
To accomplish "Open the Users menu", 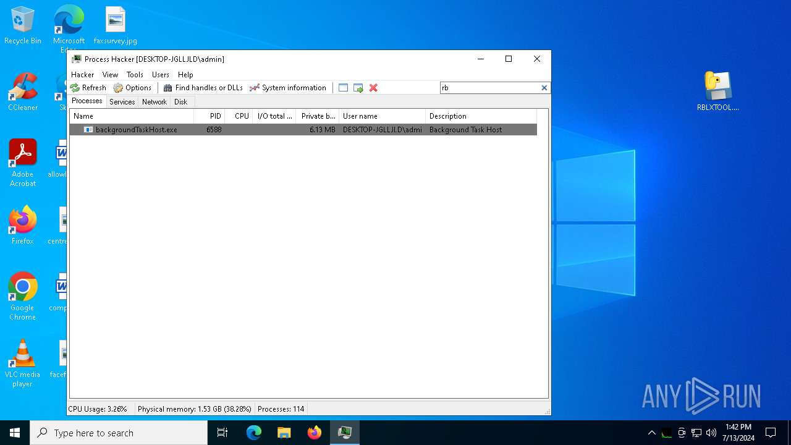I will pos(161,74).
